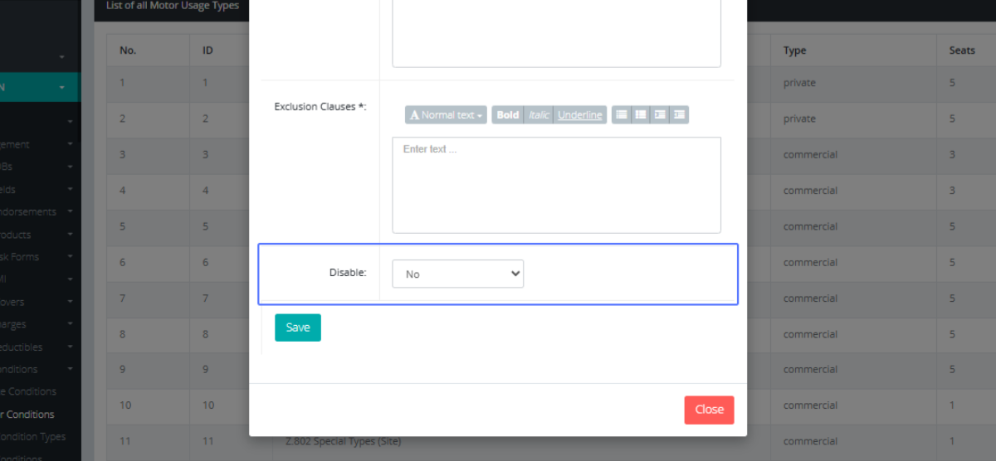
Task: Click the upper text area above Exclusion Clauses
Action: tap(556, 33)
